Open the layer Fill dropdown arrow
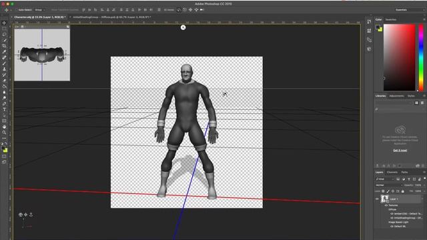Screen dimensions: 427x240 pyautogui.click(x=424, y=191)
